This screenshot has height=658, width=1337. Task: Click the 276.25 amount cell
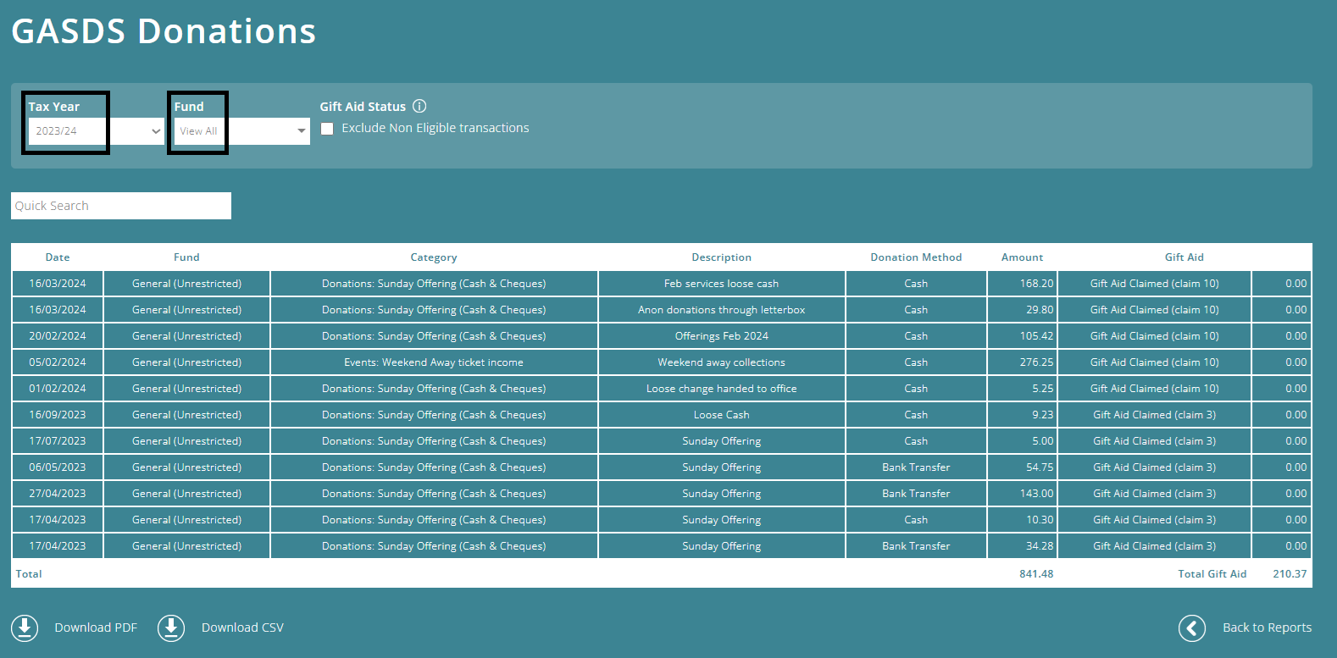coord(1022,362)
